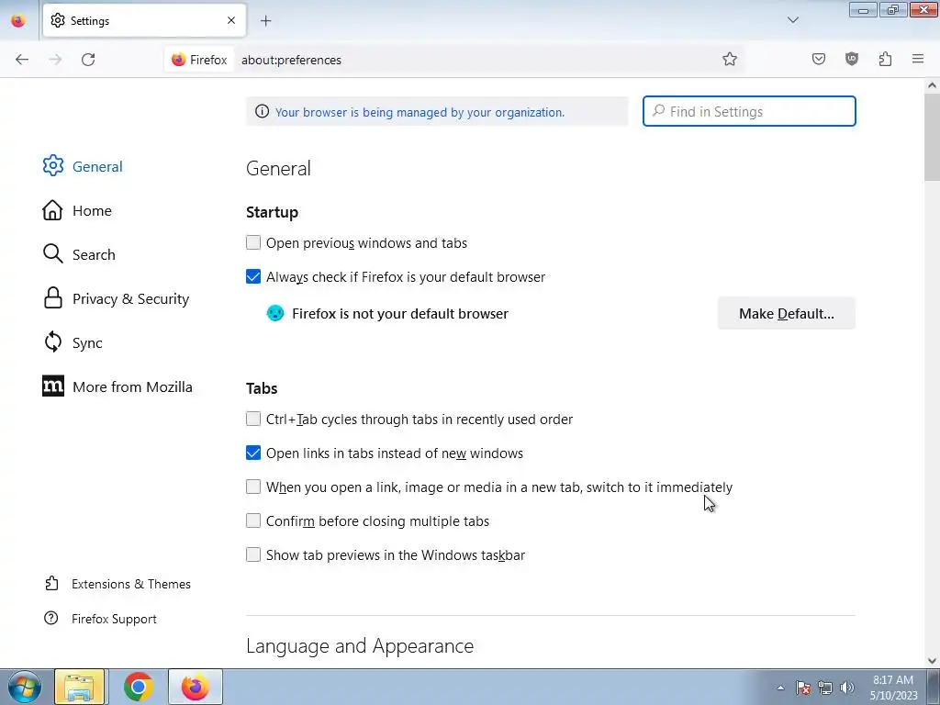Open the General settings category
The width and height of the screenshot is (940, 705).
point(83,166)
